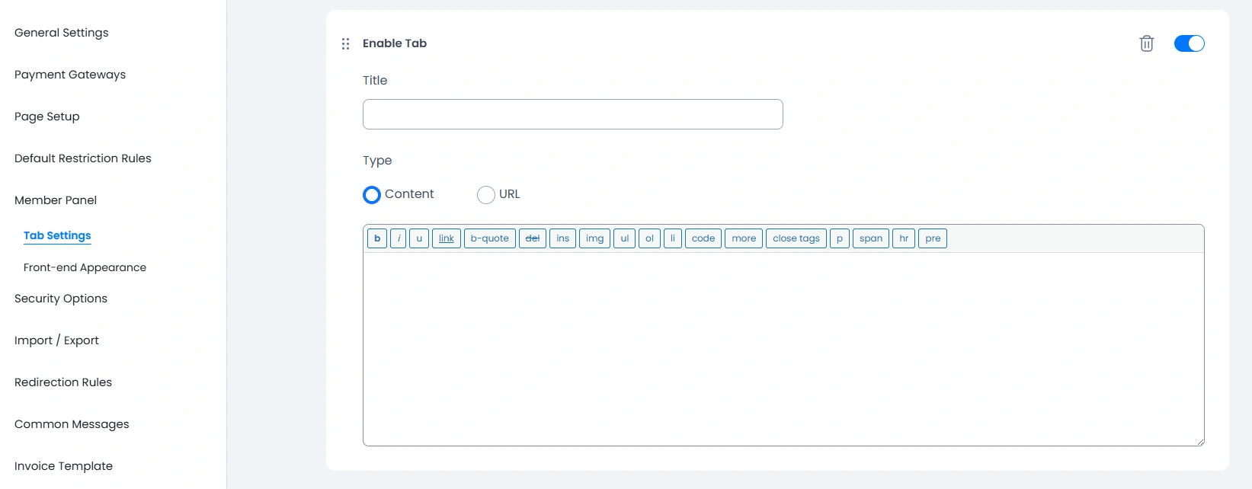This screenshot has width=1252, height=489.
Task: Switch tab type to URL
Action: [485, 194]
